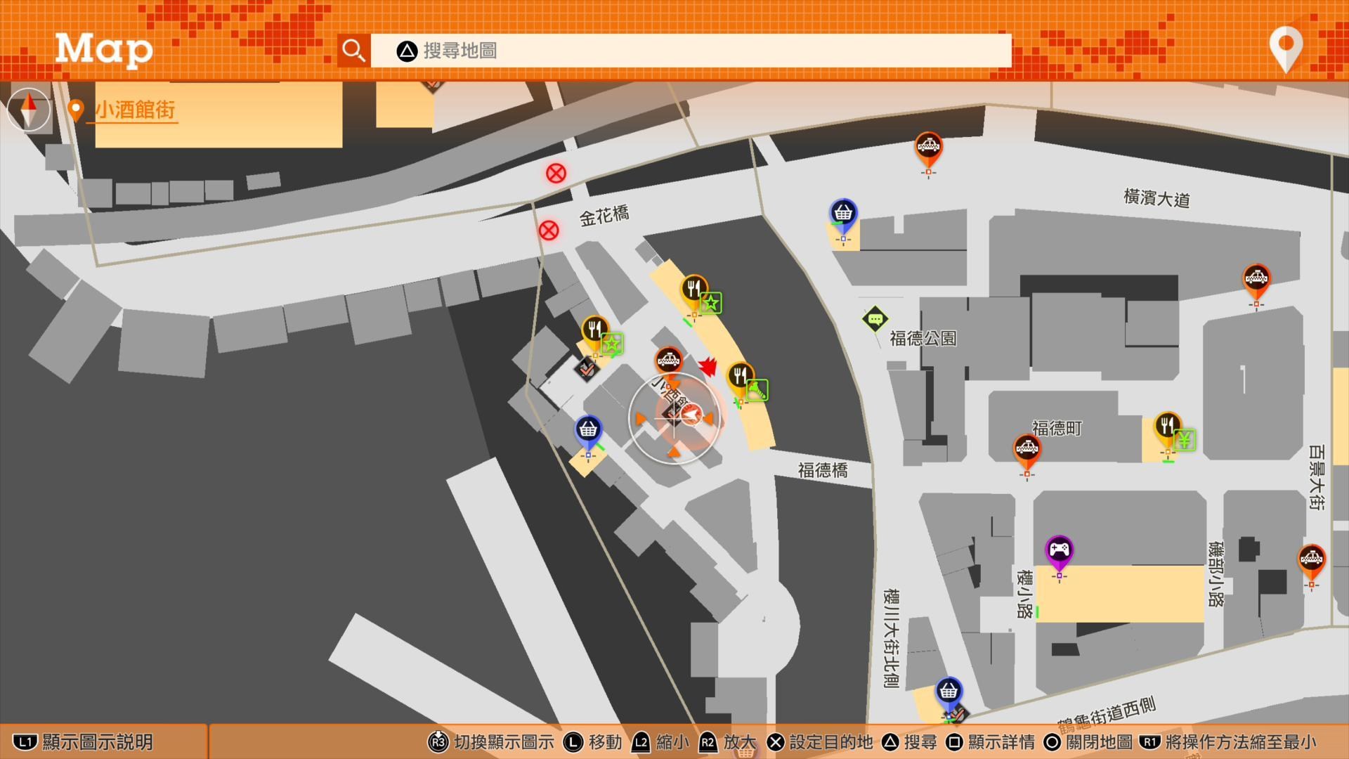Click the taxi pin near 磯部小路 on the right
1349x759 pixels.
[1311, 562]
